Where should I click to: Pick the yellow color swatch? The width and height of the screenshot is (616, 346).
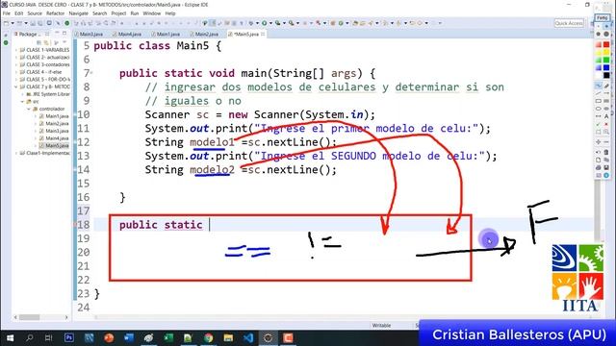(606, 52)
